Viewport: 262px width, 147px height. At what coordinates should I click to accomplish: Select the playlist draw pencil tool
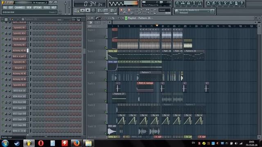(x=97, y=18)
